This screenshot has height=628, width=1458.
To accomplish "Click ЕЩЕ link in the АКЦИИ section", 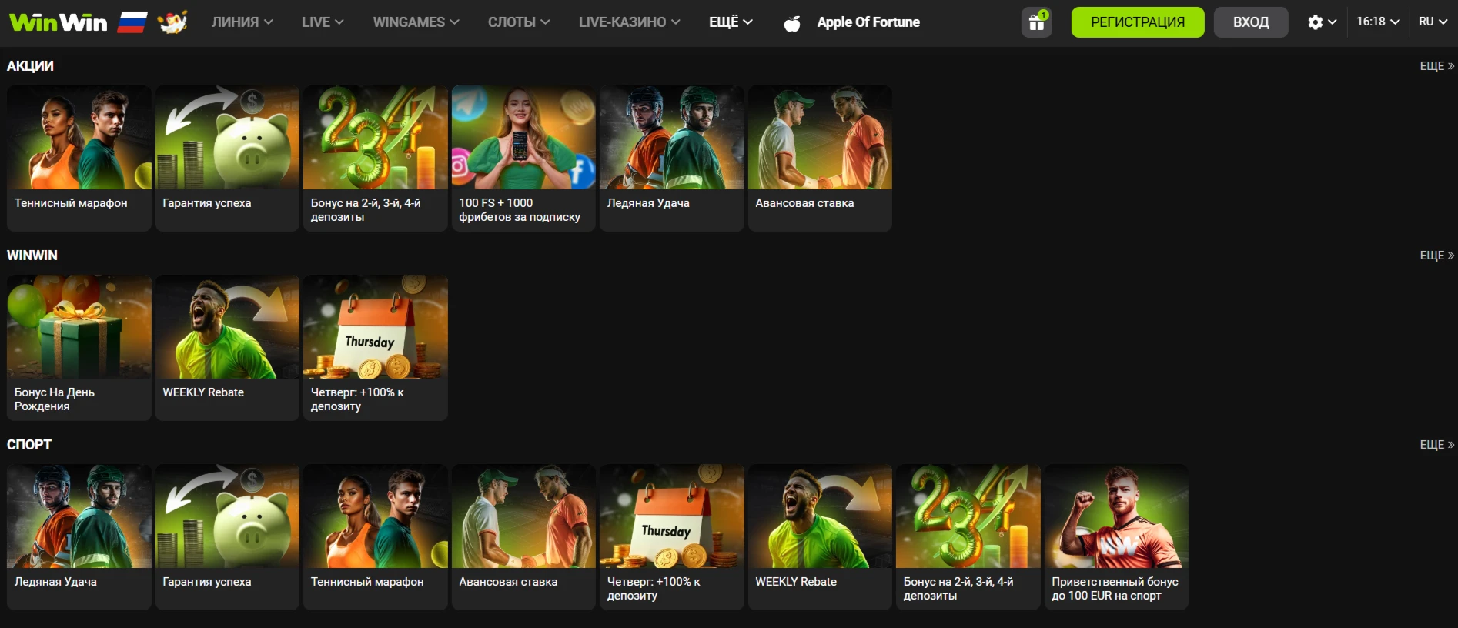I will (1436, 66).
